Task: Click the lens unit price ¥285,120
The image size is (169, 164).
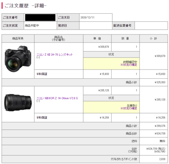Action: point(104,90)
